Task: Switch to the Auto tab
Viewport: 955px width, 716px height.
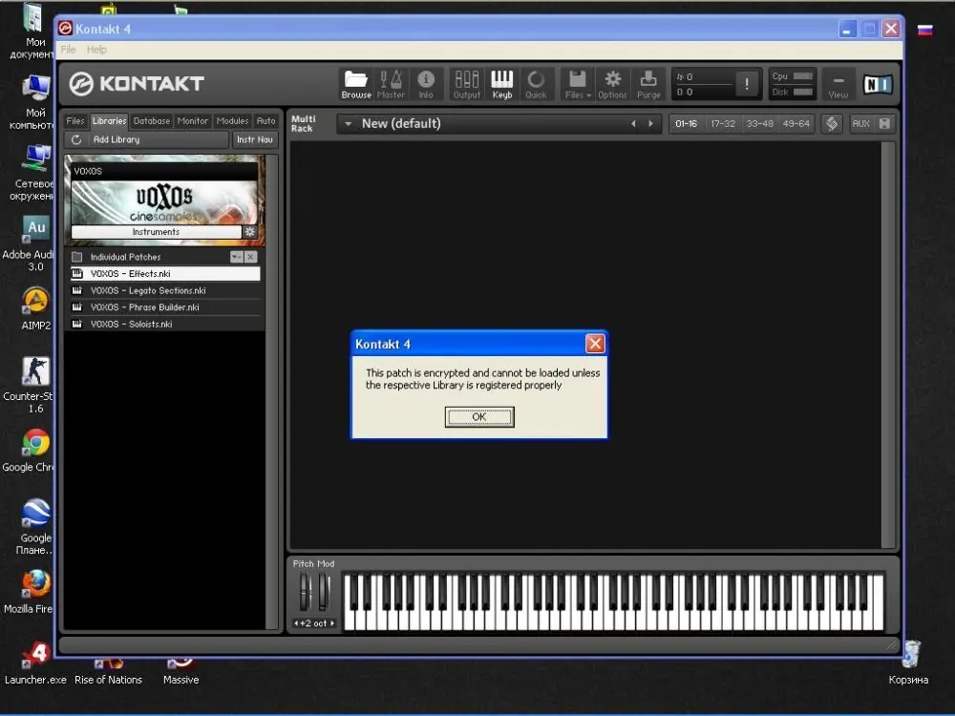Action: (x=266, y=121)
